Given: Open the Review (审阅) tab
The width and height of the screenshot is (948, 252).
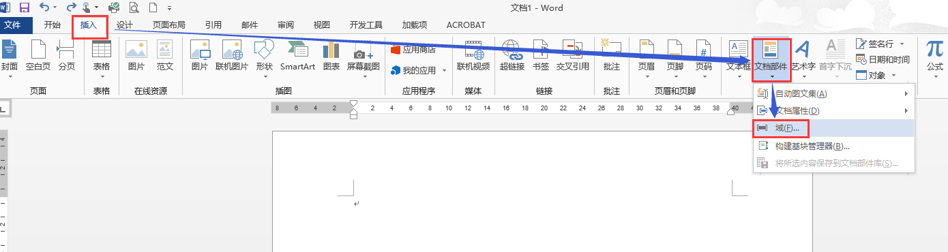Looking at the screenshot, I should 286,25.
